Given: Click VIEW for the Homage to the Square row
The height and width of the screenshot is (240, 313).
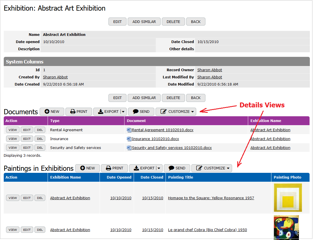Looking at the screenshot, I should coord(13,198).
